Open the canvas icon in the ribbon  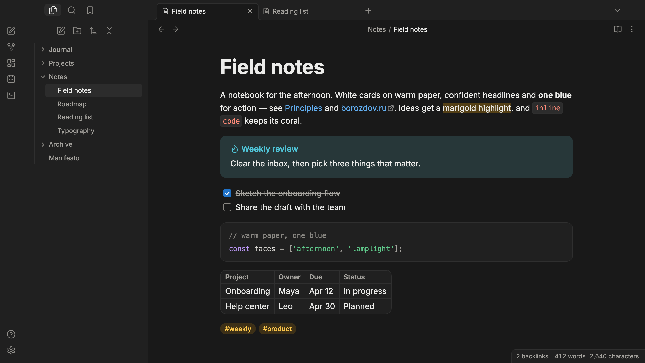point(11,63)
